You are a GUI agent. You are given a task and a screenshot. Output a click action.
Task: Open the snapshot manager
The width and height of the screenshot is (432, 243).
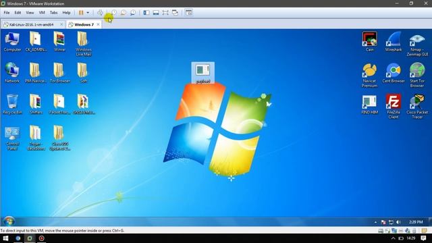133,13
